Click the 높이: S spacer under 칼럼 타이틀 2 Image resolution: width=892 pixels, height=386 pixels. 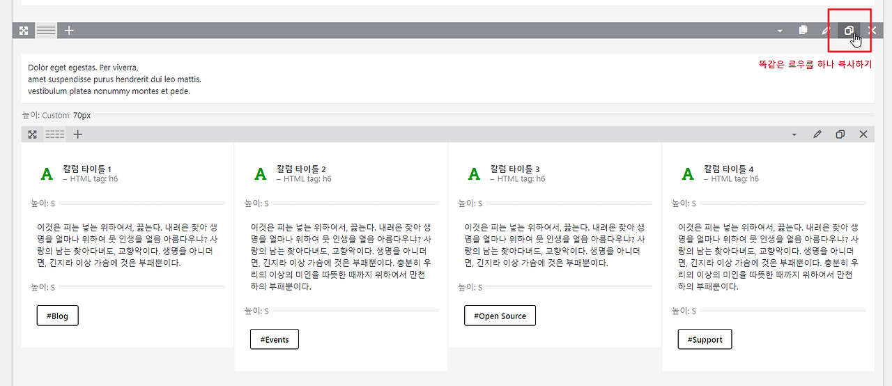click(x=341, y=203)
